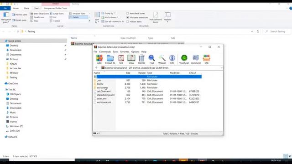The image size is (292, 164).
Task: Click the Extract To toolbar icon
Action: (x=110, y=60)
